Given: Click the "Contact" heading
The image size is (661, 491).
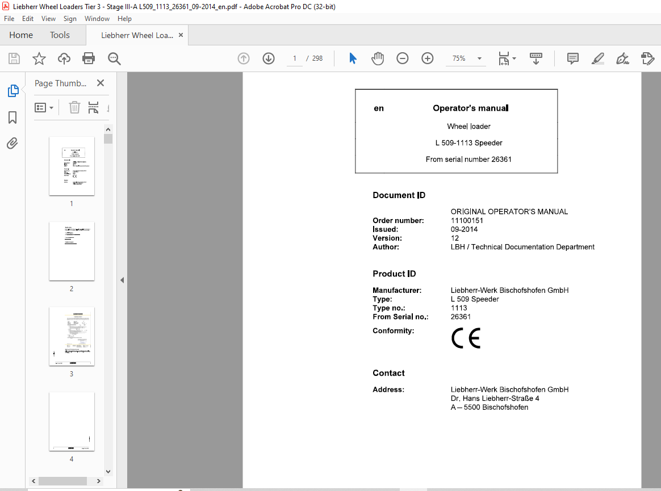Looking at the screenshot, I should [x=388, y=373].
